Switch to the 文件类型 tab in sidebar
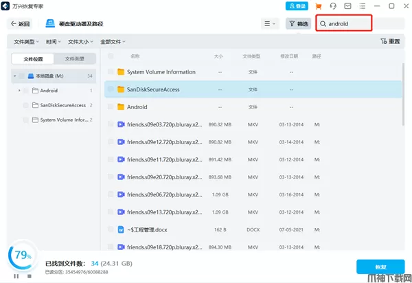 click(x=75, y=59)
